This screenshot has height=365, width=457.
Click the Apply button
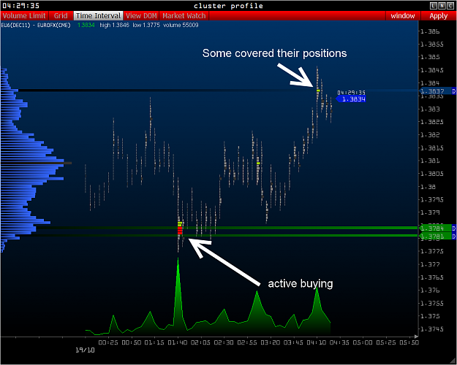click(438, 16)
